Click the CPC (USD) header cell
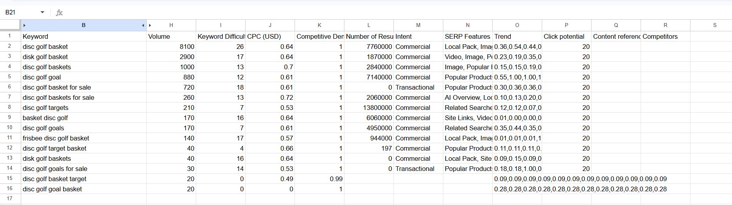Screen dimensions: 732x205 [270, 36]
